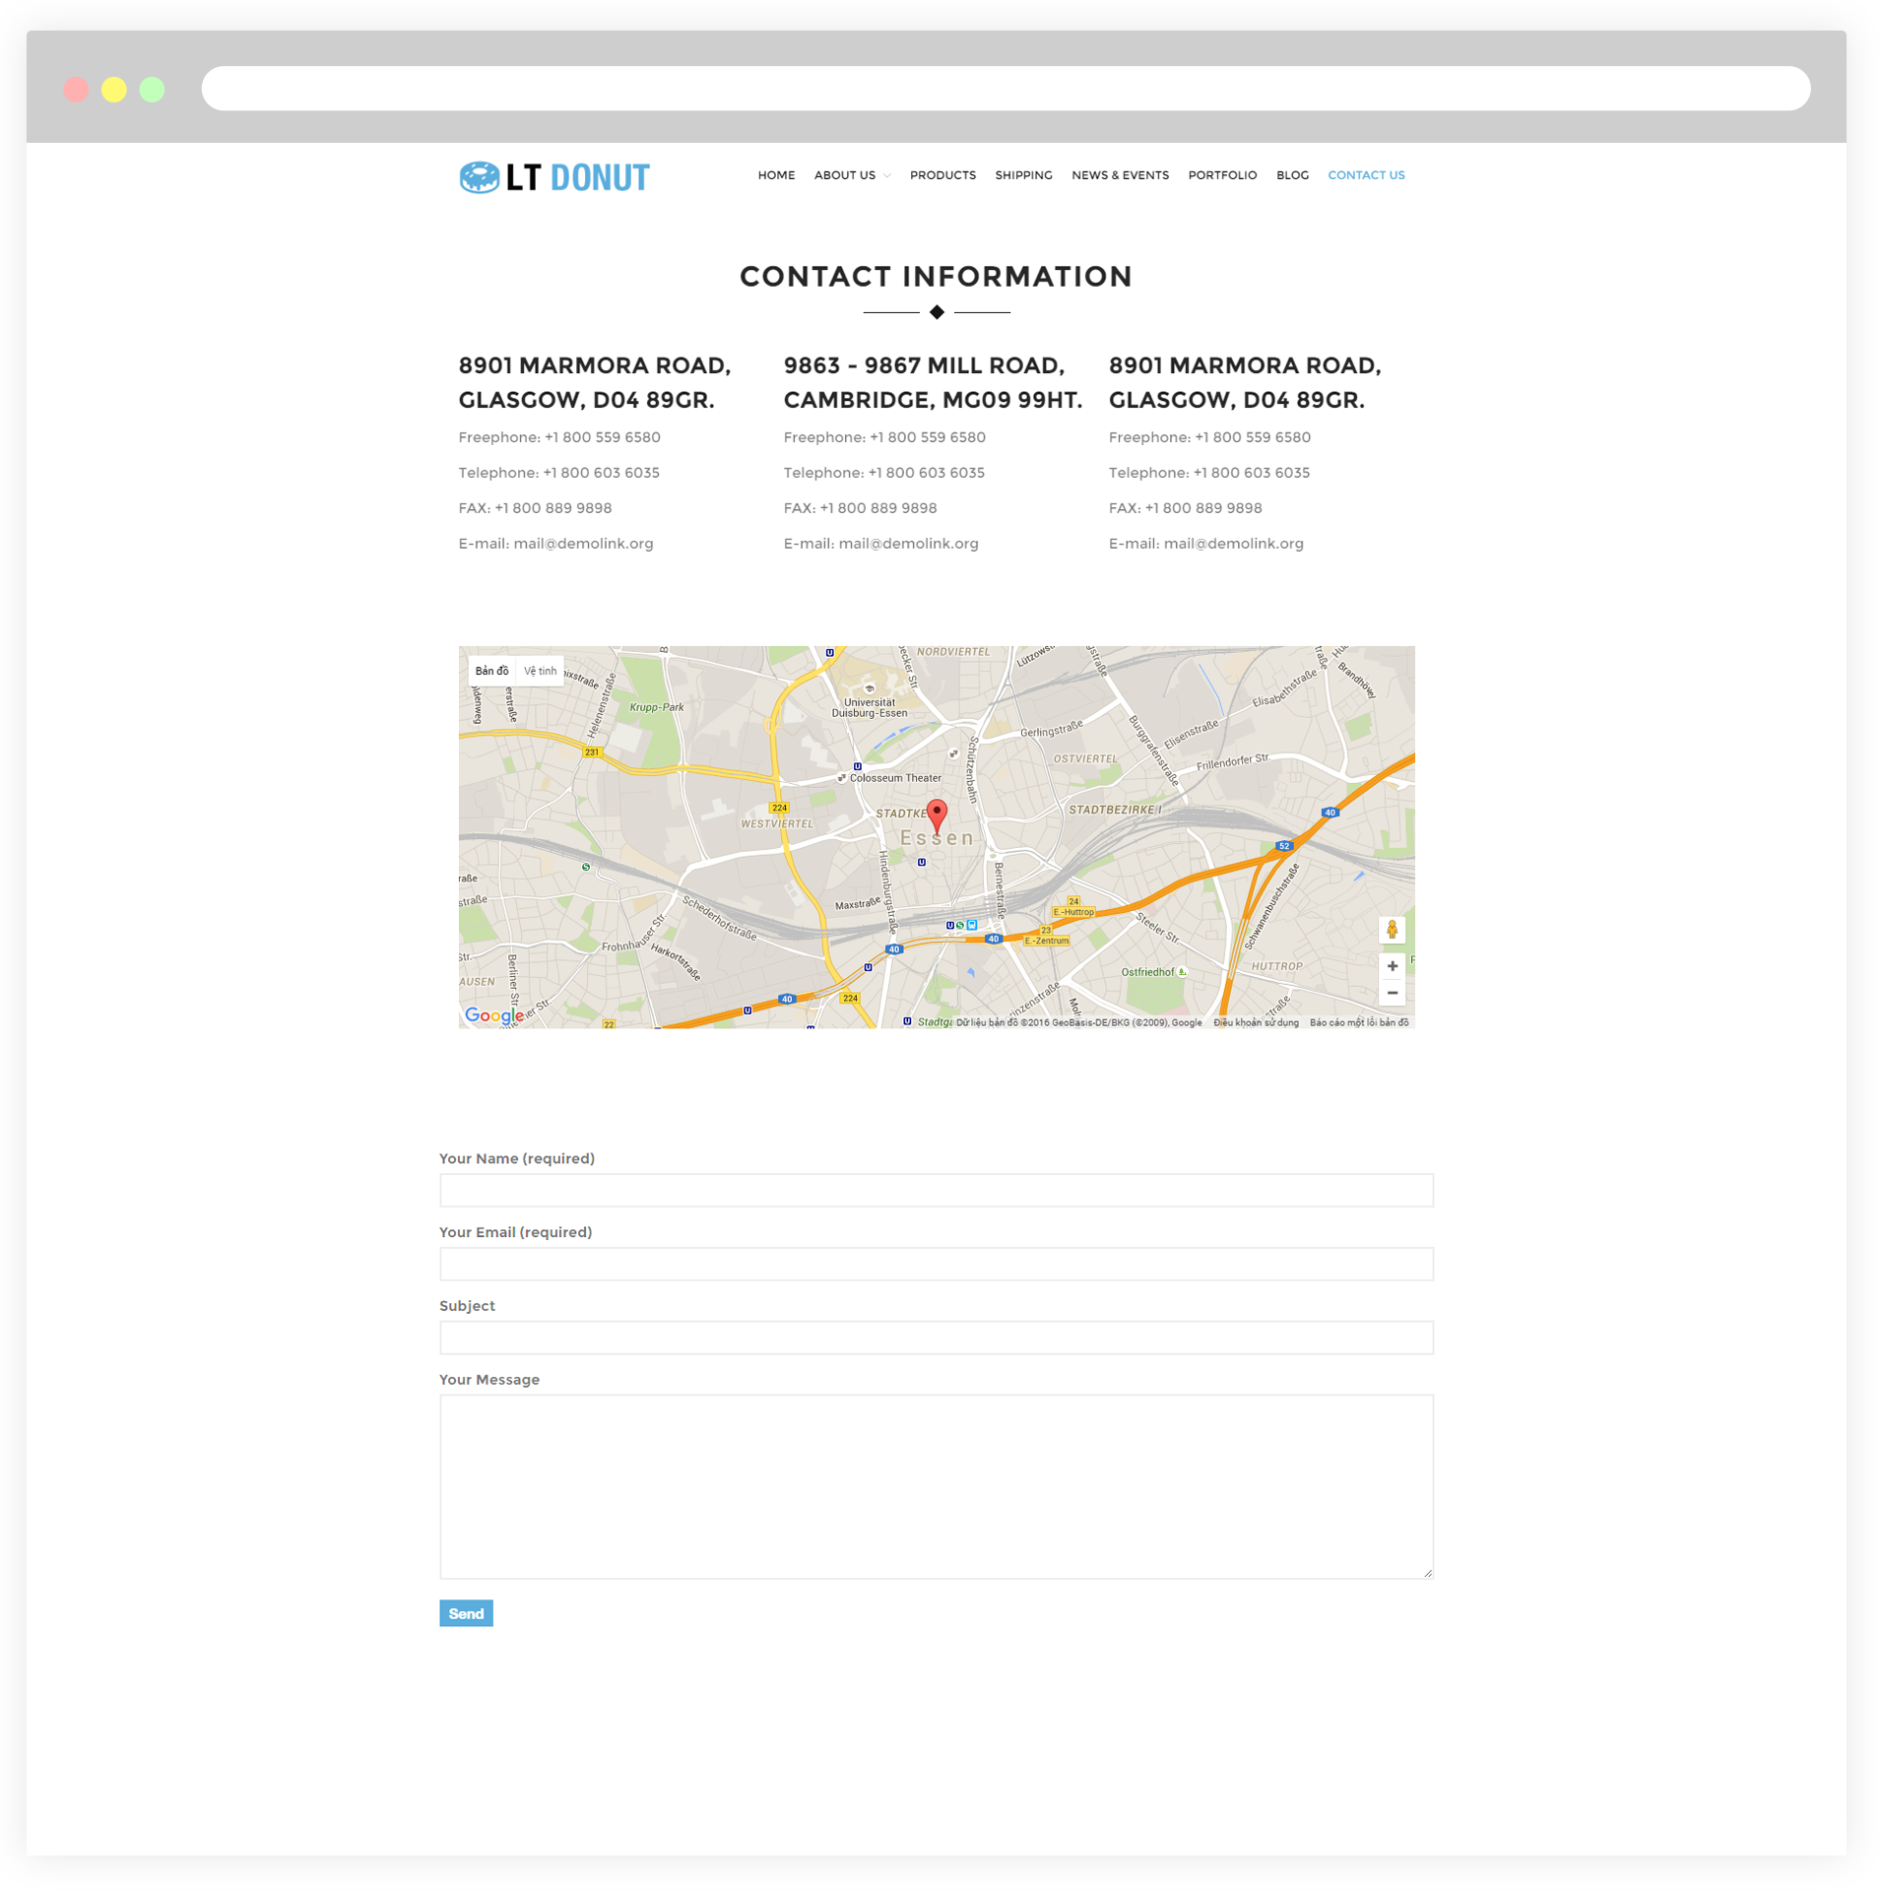1882x1892 pixels.
Task: Click the green browser maximize dot
Action: coord(152,90)
